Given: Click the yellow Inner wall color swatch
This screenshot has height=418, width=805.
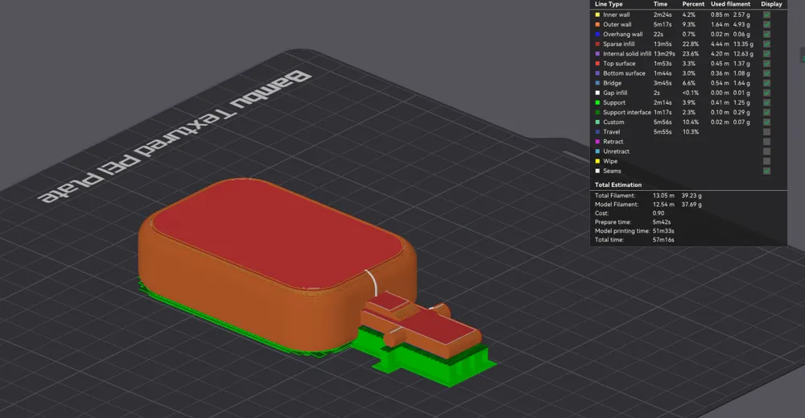Looking at the screenshot, I should point(597,14).
